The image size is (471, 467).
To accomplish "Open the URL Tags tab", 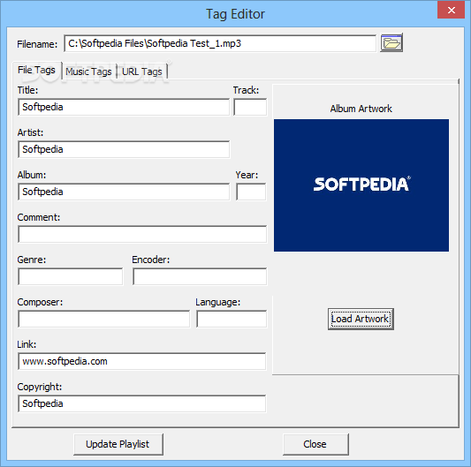I will coord(142,72).
